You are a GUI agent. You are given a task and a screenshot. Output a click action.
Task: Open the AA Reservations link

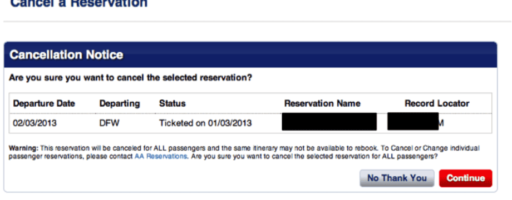pyautogui.click(x=161, y=156)
